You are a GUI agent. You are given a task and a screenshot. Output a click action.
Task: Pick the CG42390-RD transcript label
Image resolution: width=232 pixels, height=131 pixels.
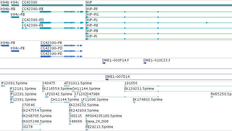point(33,20)
